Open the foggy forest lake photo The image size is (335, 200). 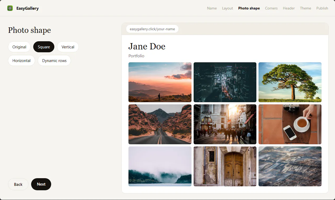point(160,166)
